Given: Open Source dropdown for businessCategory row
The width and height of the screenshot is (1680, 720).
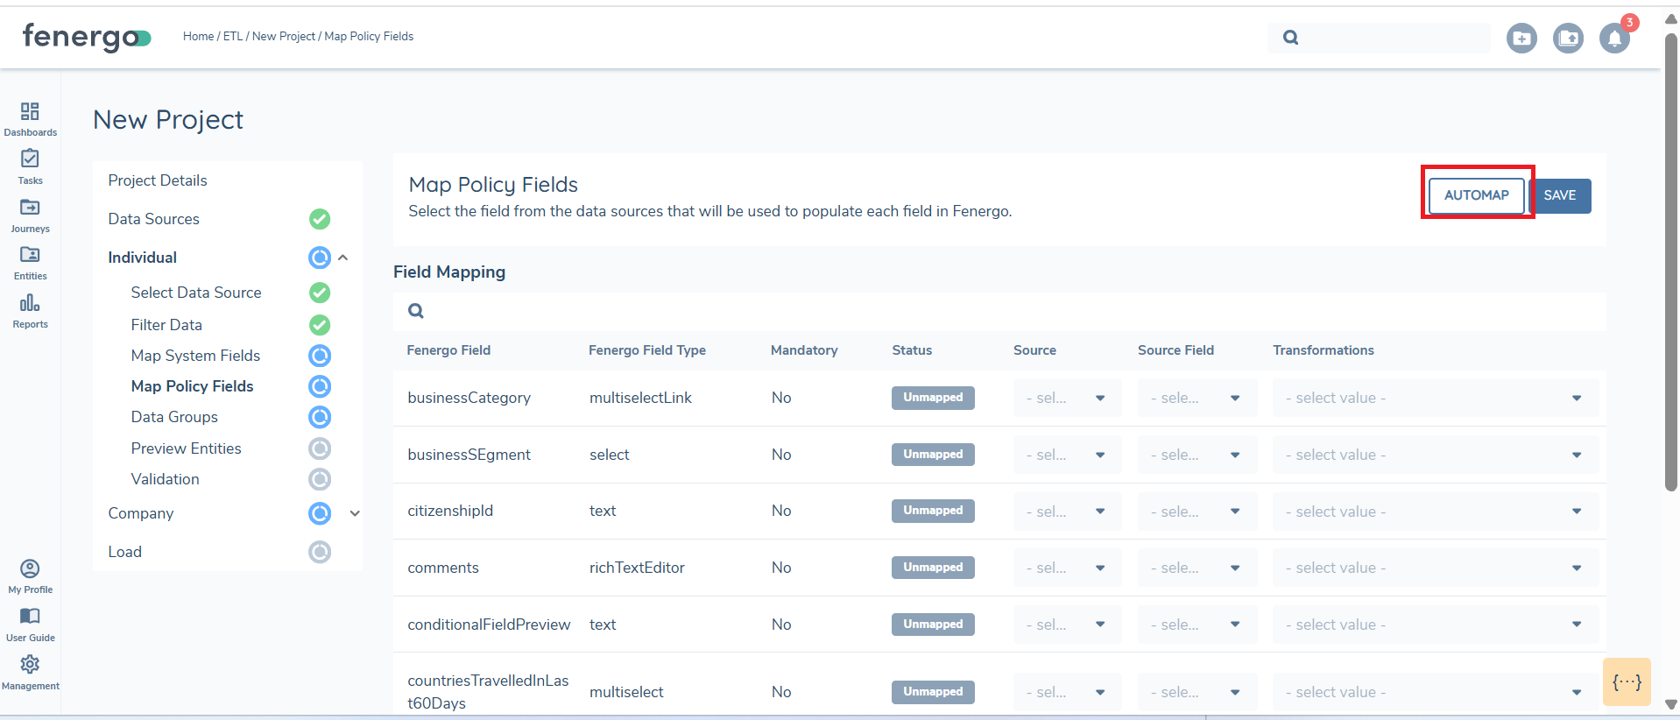Looking at the screenshot, I should tap(1067, 398).
